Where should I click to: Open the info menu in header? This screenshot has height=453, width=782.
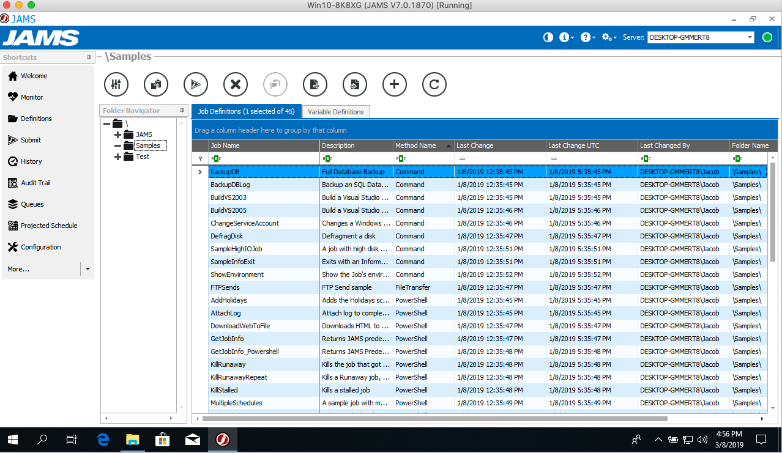click(x=567, y=37)
